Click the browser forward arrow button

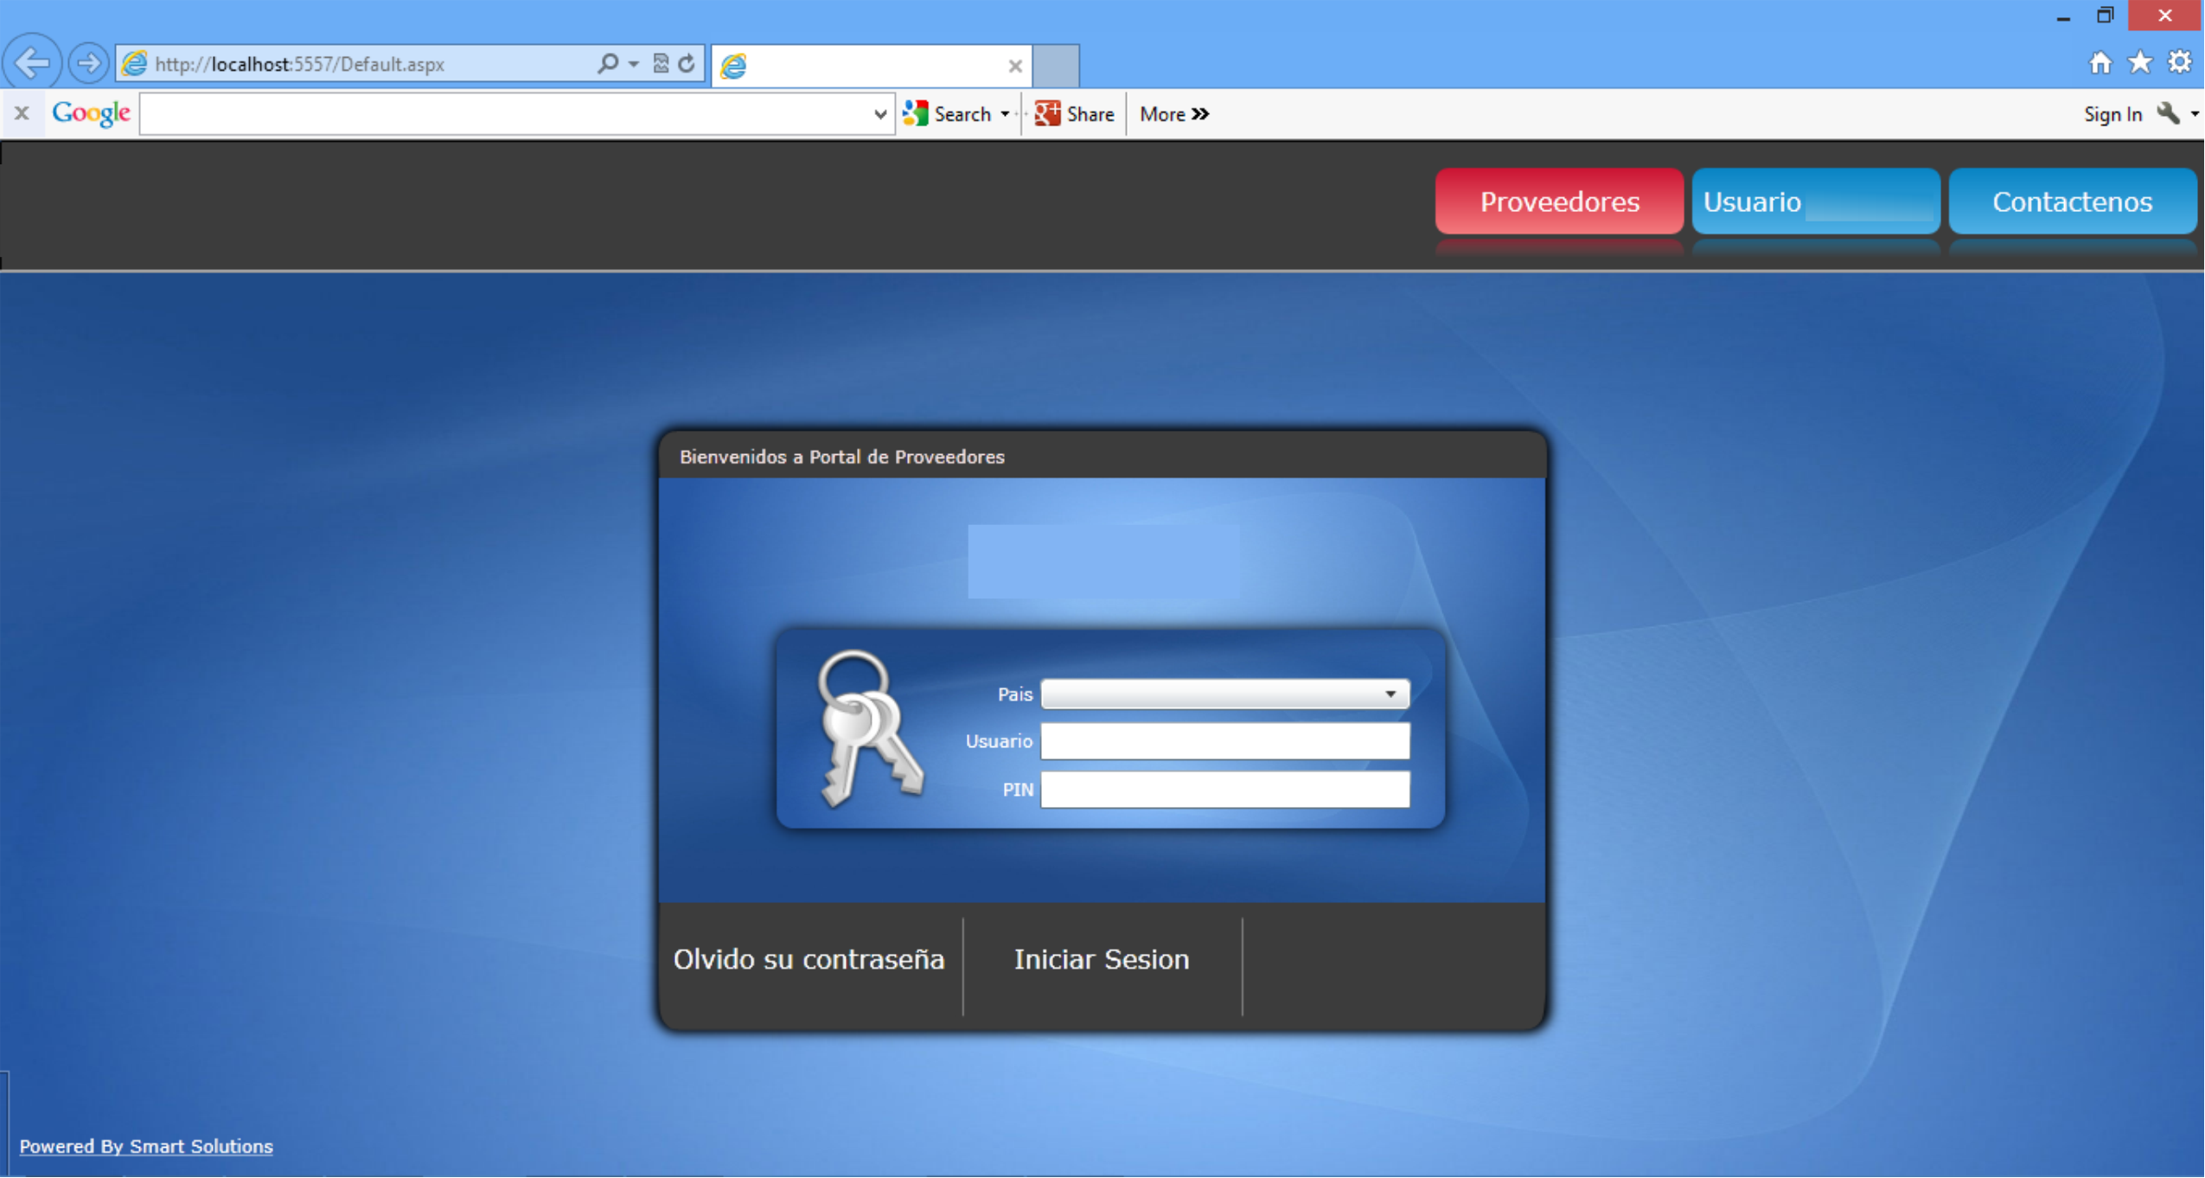point(88,63)
